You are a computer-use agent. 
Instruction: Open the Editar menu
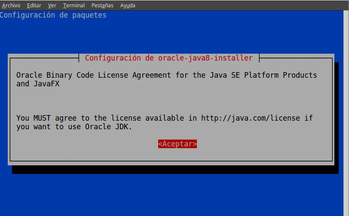tap(34, 5)
